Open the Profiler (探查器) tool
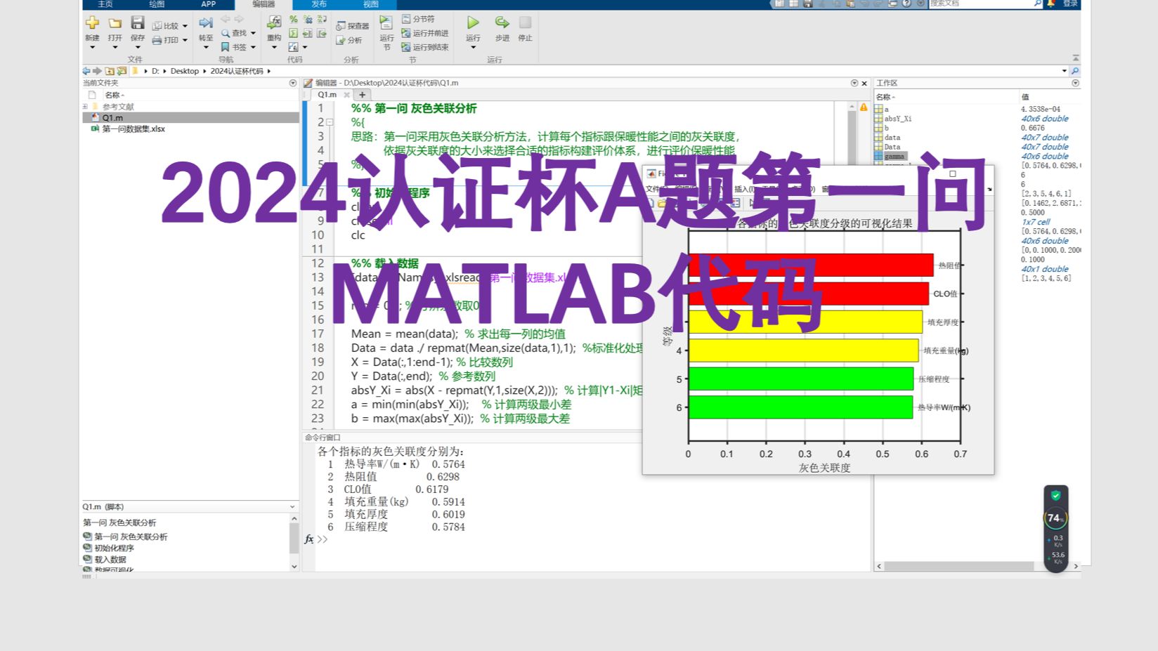This screenshot has width=1158, height=651. (353, 26)
